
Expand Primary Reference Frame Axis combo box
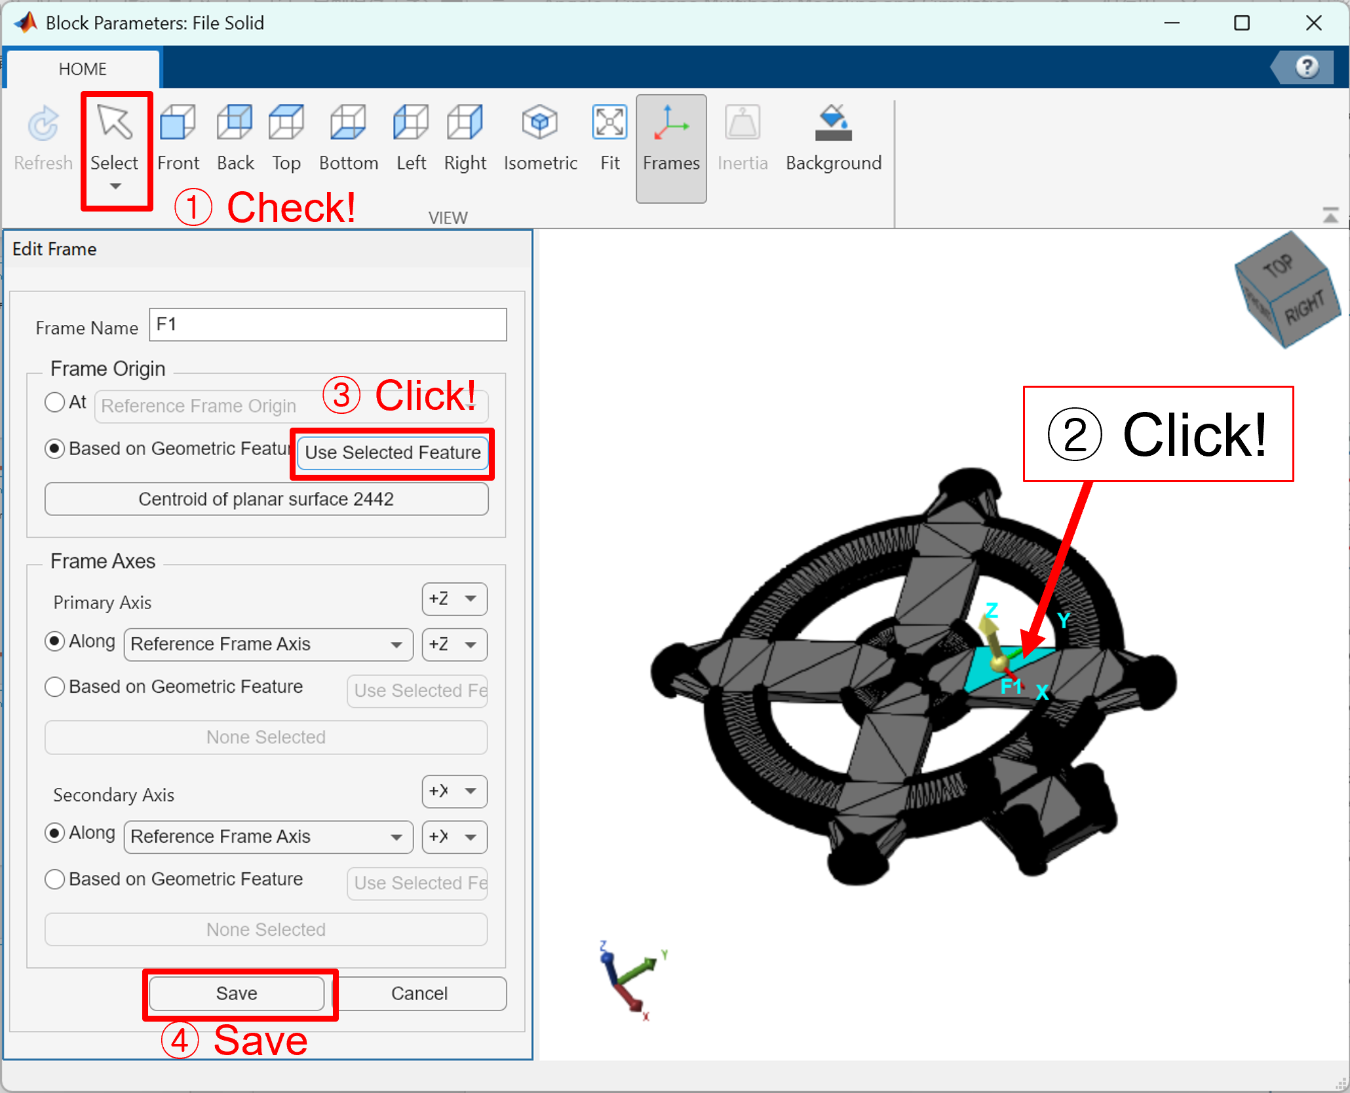coord(268,644)
